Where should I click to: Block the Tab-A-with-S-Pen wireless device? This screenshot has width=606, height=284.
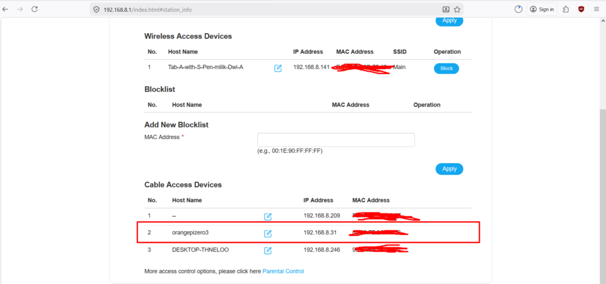(x=446, y=68)
